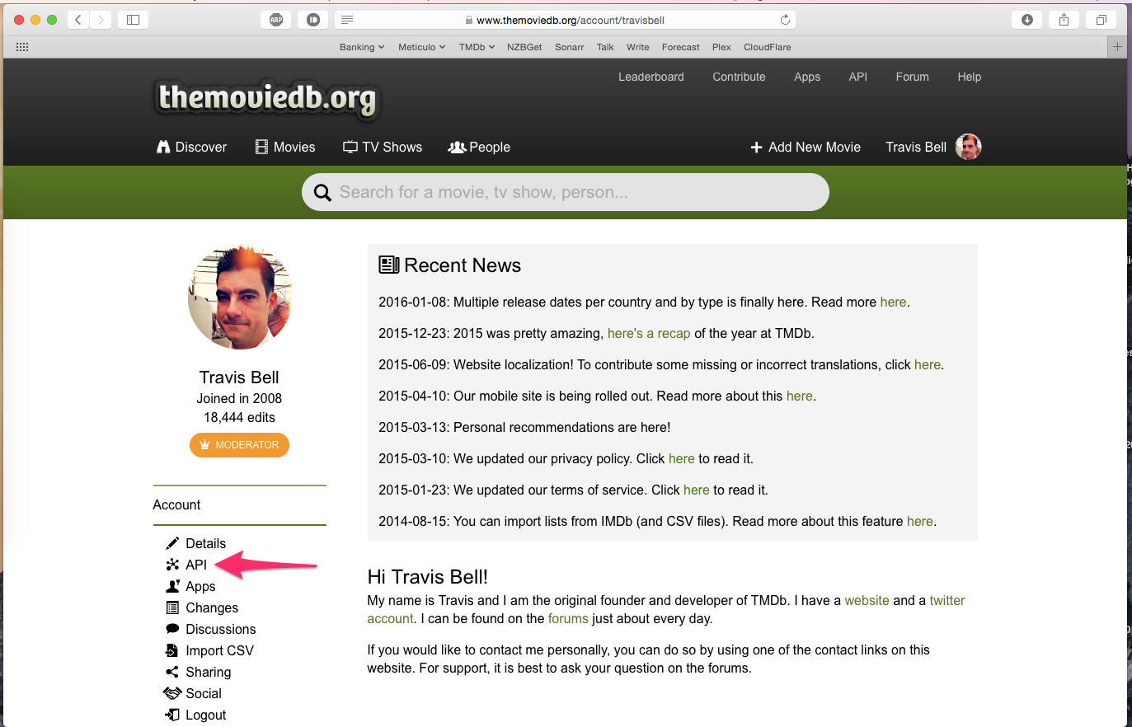This screenshot has width=1132, height=727.
Task: Open the top navigation API link
Action: click(x=858, y=77)
